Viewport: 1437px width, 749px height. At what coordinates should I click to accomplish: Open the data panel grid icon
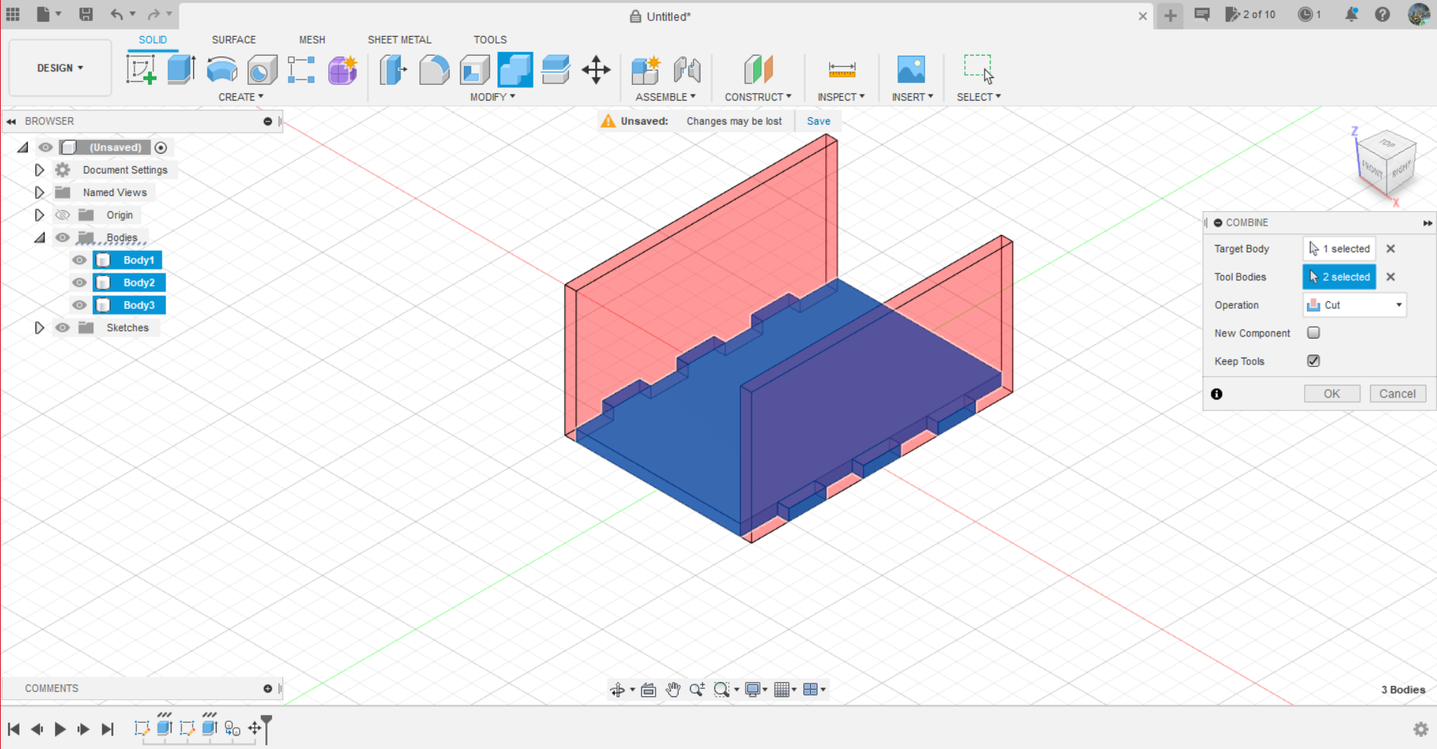tap(13, 14)
